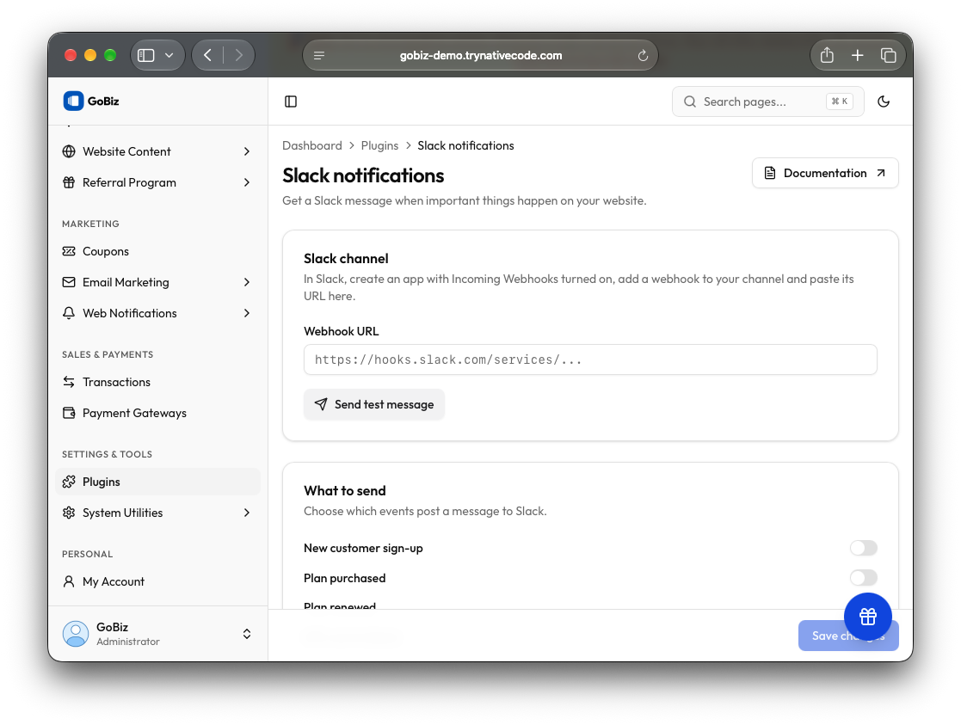Click the bell icon beside Web Notifications
Viewport: 961px width, 725px height.
point(69,313)
